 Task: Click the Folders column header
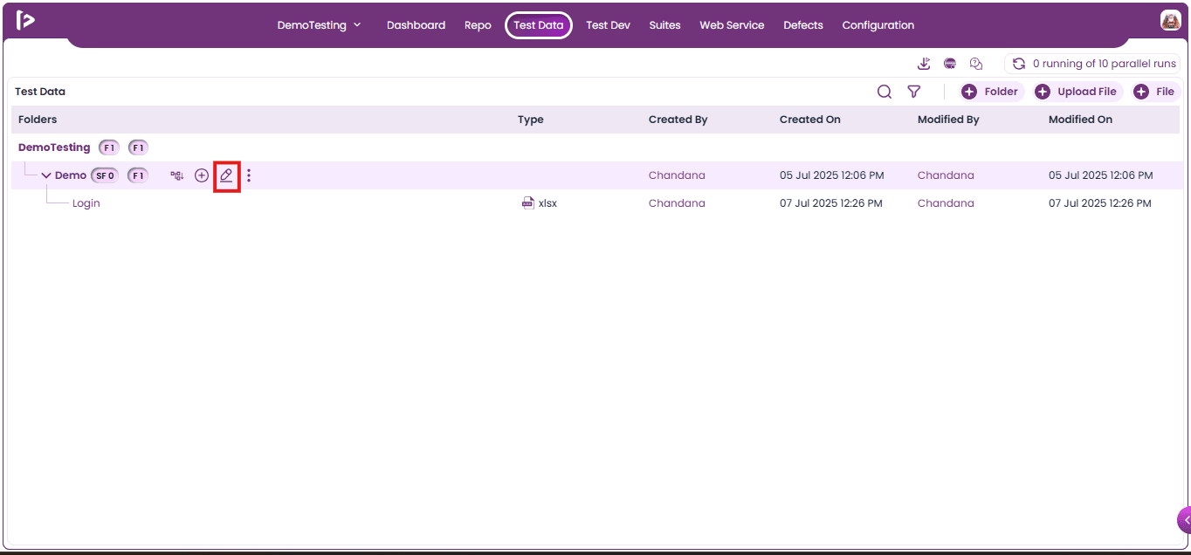click(38, 120)
